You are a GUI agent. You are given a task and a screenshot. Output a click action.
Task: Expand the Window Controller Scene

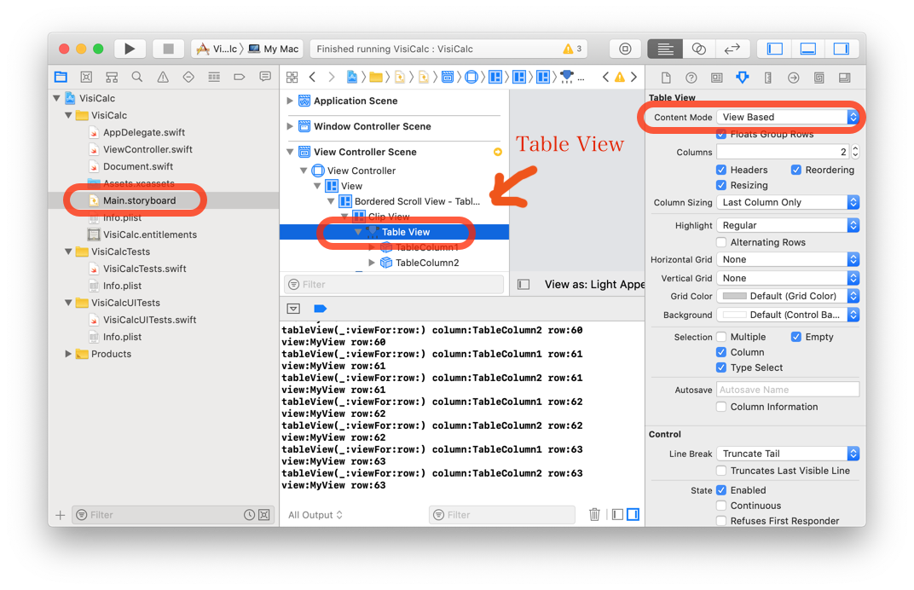(290, 126)
